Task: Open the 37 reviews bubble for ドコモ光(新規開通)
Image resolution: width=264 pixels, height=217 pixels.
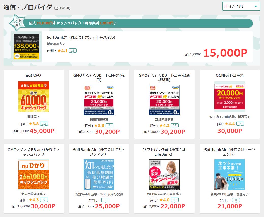Action: click(x=174, y=125)
